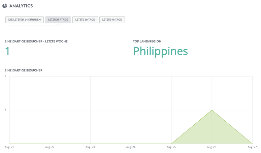Switch to the "Letzten 7 Tage" tab
Image resolution: width=261 pixels, height=153 pixels.
tap(58, 20)
